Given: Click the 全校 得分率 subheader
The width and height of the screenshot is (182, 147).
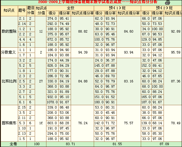Looking at the screenshot, I should (x=65, y=13).
